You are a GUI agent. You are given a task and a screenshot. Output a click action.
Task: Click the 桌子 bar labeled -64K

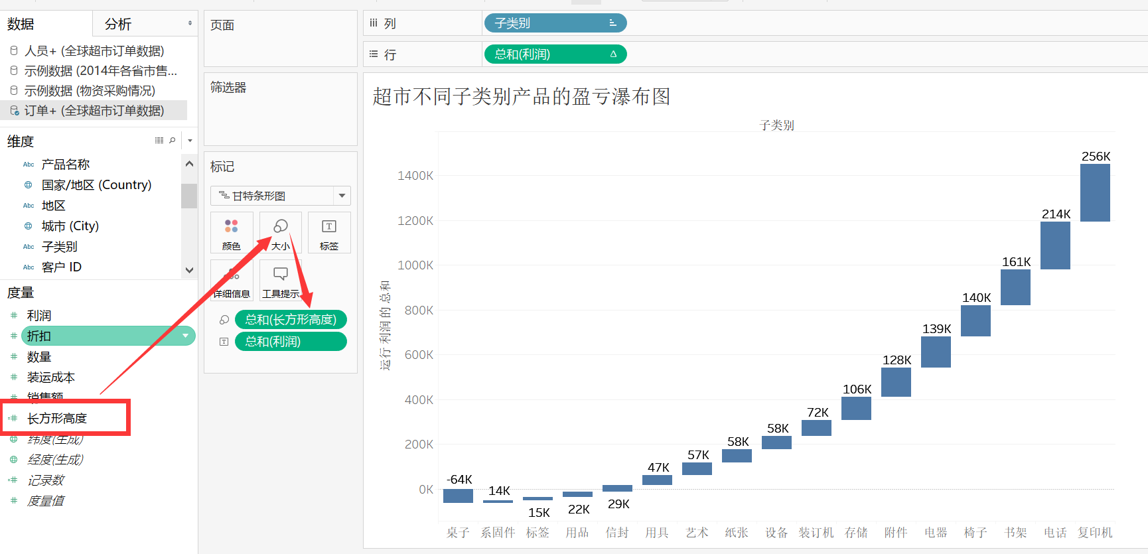[458, 496]
